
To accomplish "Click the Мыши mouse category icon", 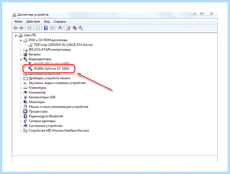I will click(25, 107).
